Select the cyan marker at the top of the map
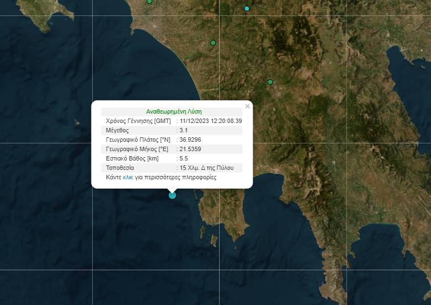Viewport: 431px width, 305px height. point(247,8)
